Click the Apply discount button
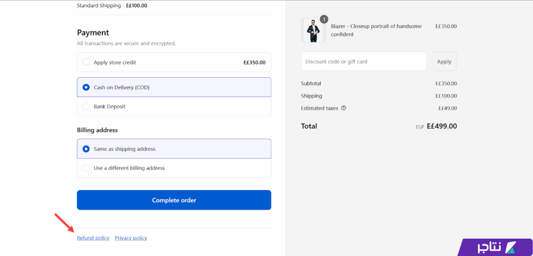533x256 pixels. point(444,61)
